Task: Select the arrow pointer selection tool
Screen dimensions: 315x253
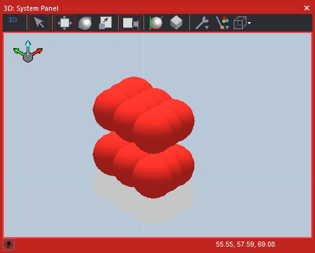Action: (39, 23)
